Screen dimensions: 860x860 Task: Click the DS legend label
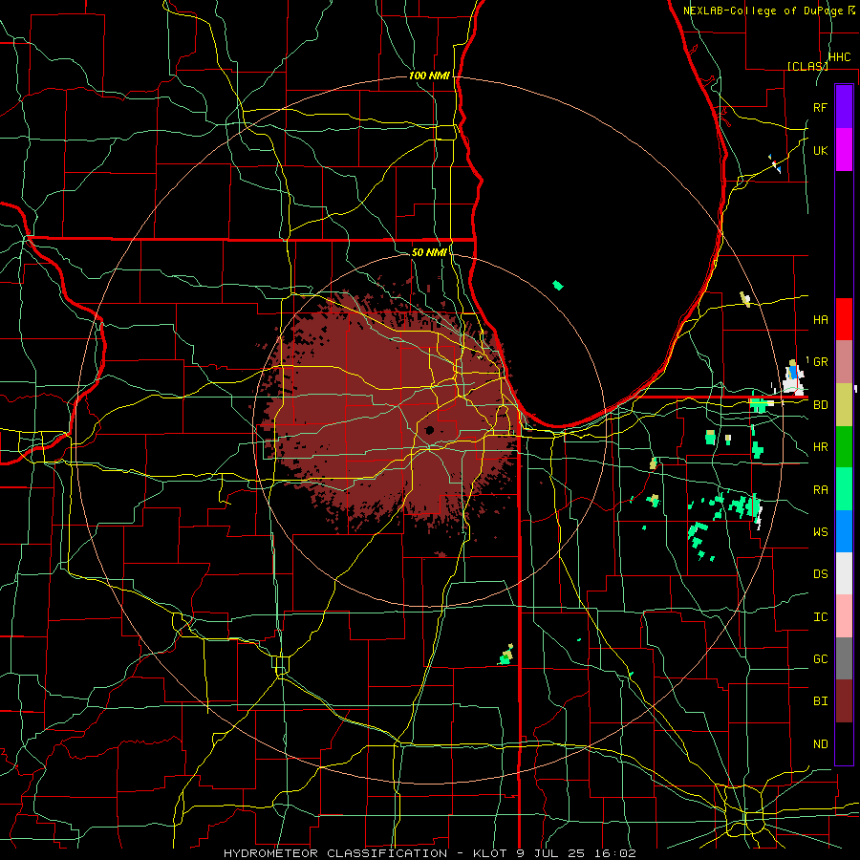click(x=820, y=573)
